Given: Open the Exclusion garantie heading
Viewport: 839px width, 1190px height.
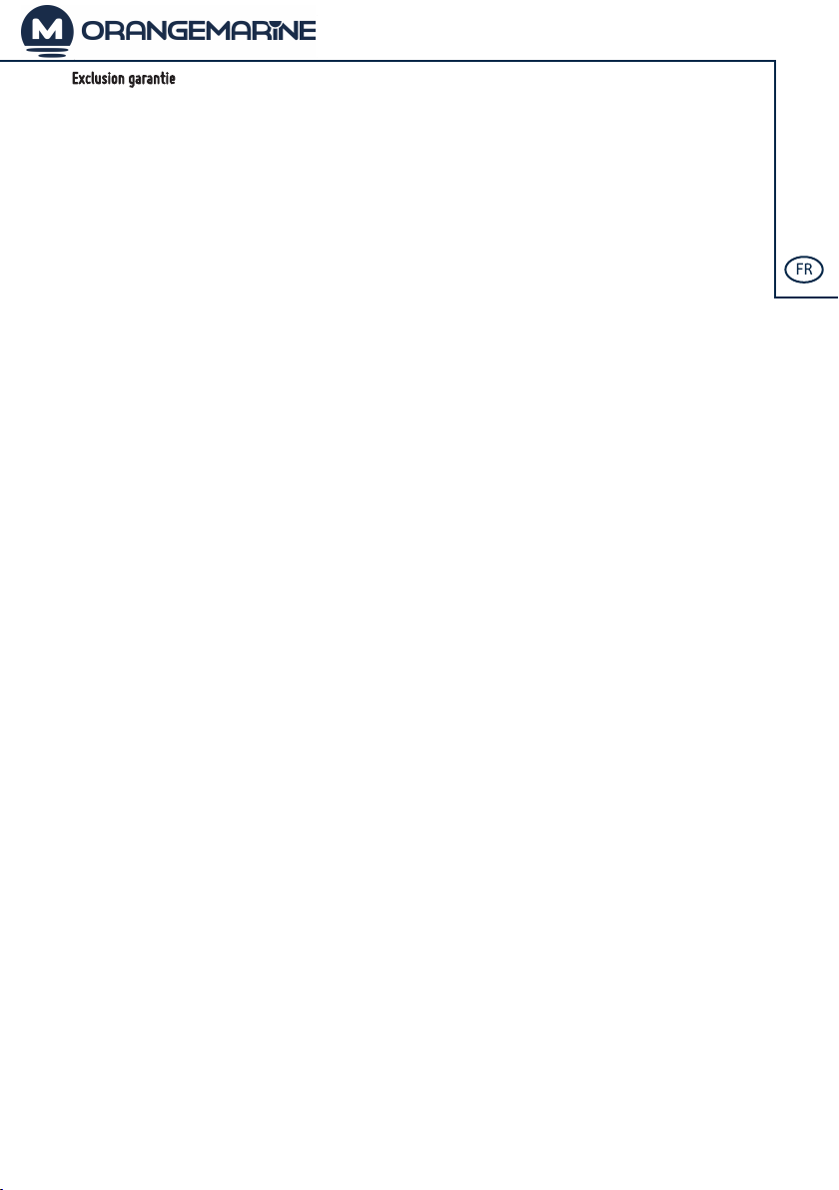Looking at the screenshot, I should [124, 78].
